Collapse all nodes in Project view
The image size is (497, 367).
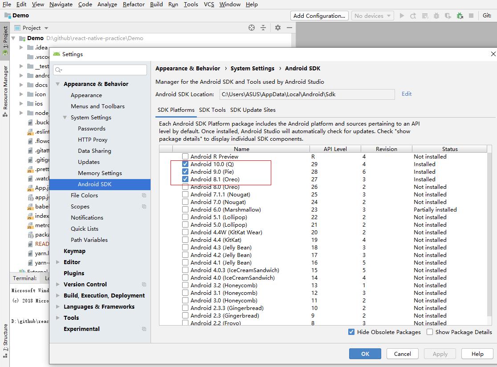pos(262,27)
